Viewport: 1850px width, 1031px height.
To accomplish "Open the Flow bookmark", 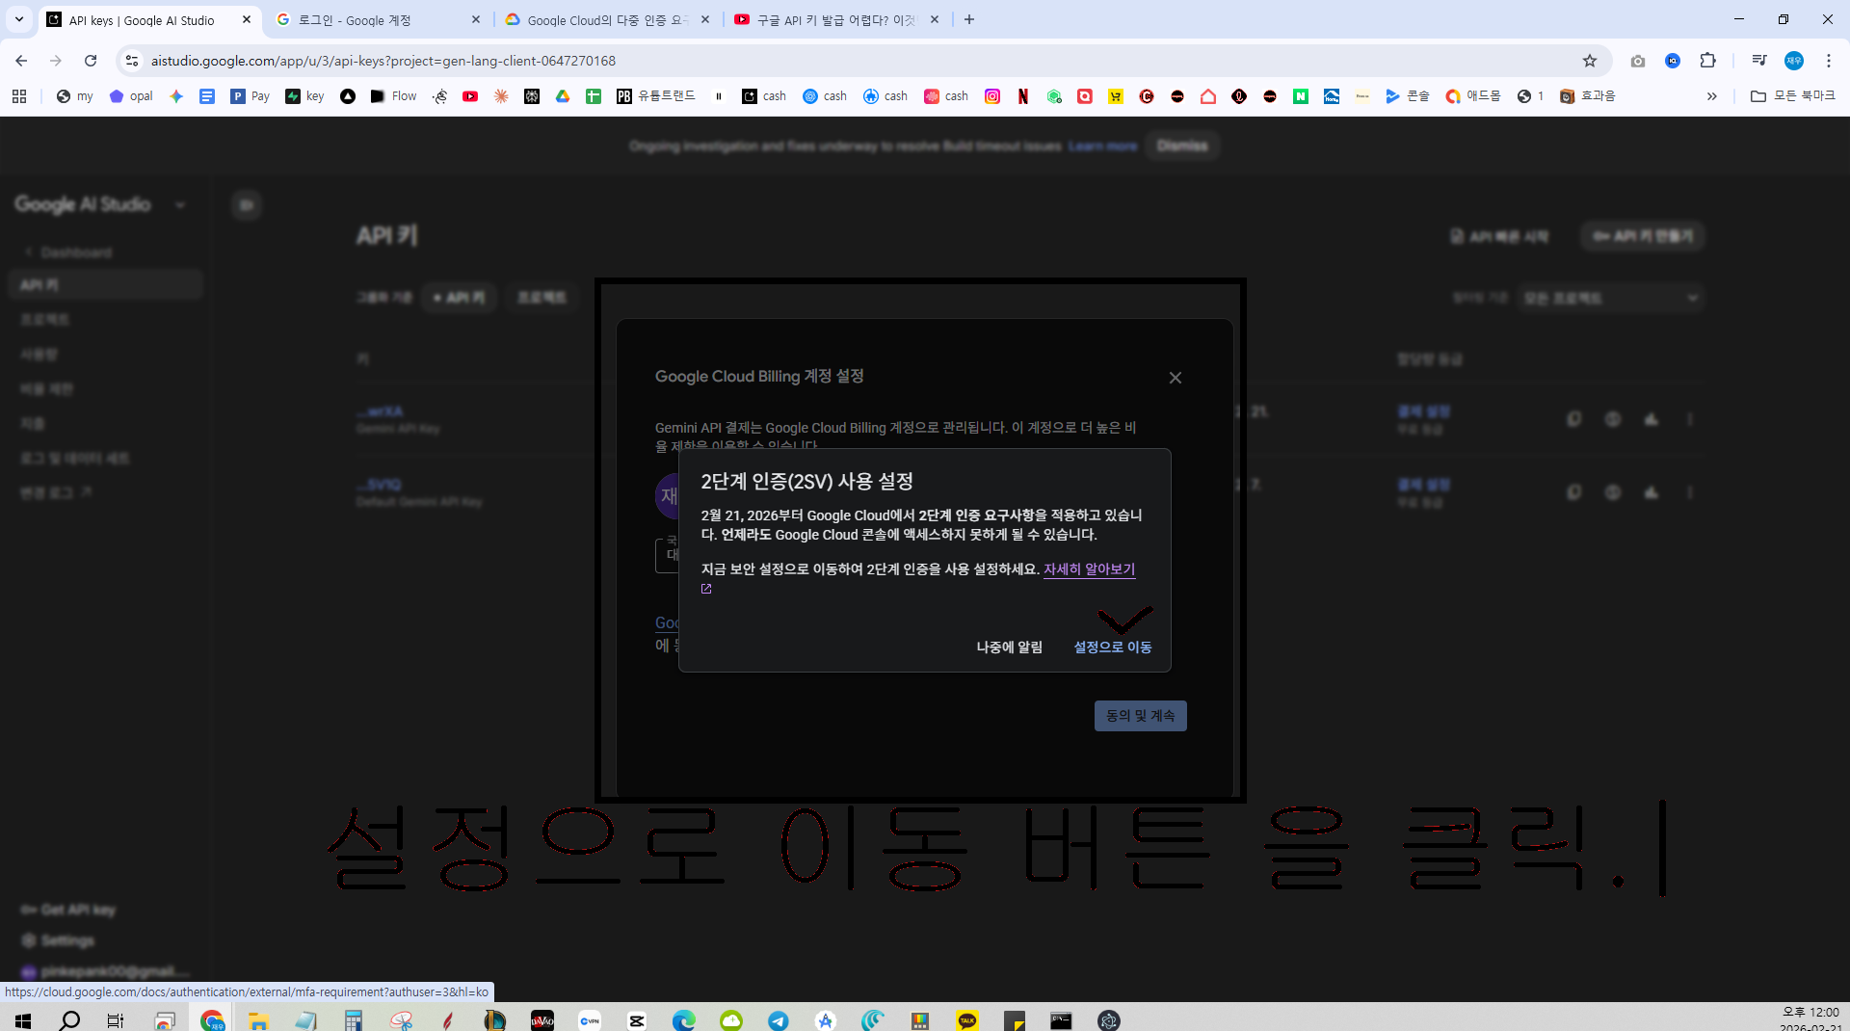I will (x=393, y=96).
